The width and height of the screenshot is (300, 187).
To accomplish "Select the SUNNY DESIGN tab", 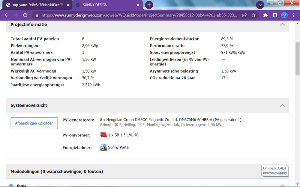I will 108,5.
